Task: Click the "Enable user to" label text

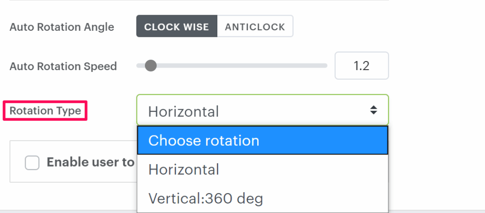Action: coord(90,162)
